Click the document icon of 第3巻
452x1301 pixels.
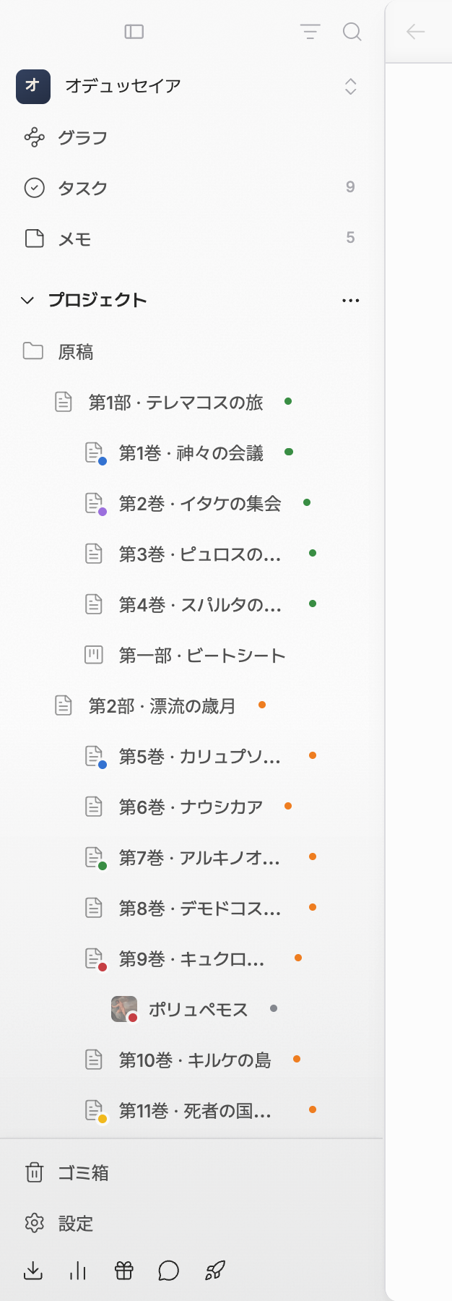[x=94, y=554]
